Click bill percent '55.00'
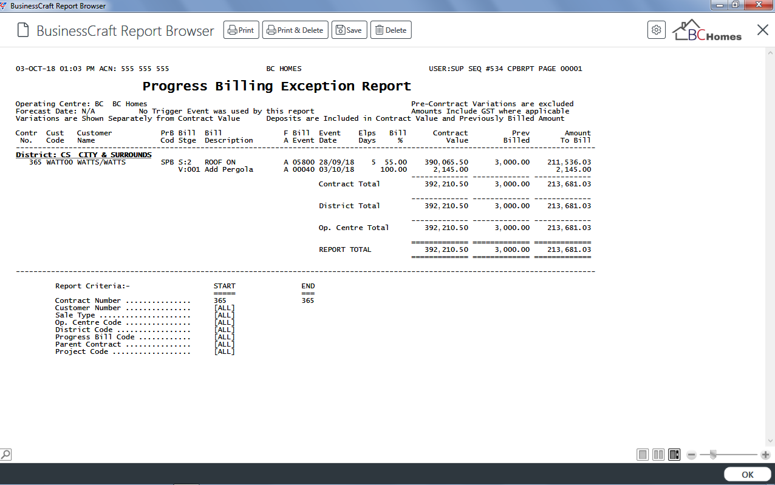The height and width of the screenshot is (485, 775). tap(396, 162)
